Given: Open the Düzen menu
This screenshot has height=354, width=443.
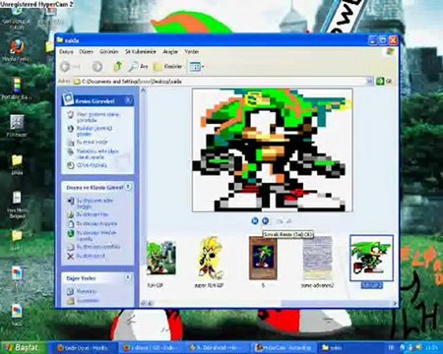Looking at the screenshot, I should 86,51.
